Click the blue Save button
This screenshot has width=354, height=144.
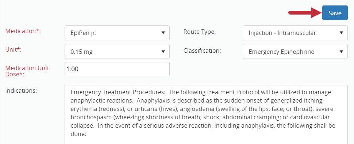335,13
